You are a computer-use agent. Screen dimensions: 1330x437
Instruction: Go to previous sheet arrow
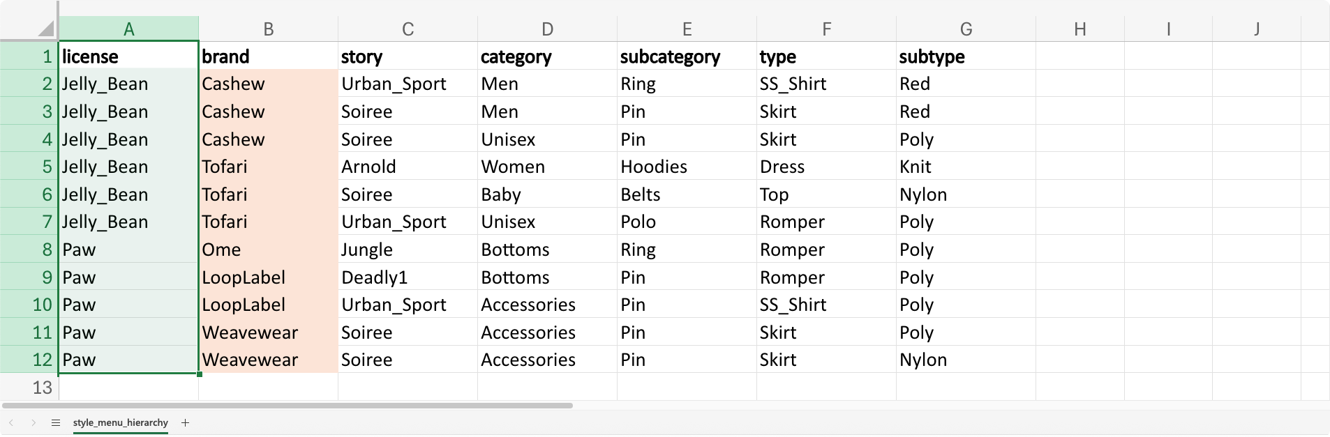(x=11, y=422)
